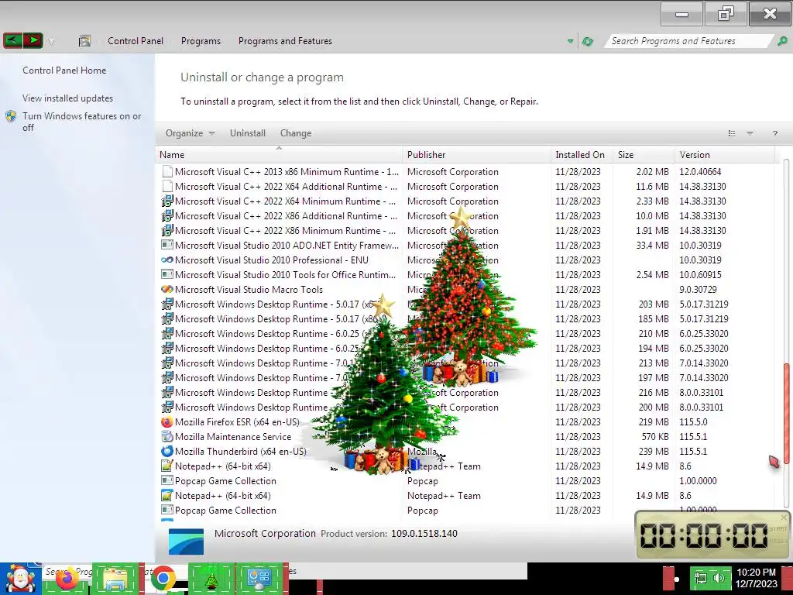
Task: Click icon of Visual Studio 2010 ADO.NET Entity row
Action: coord(167,246)
